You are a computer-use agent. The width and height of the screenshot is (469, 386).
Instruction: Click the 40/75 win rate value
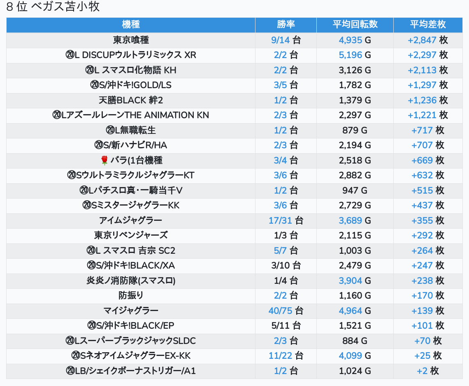click(281, 311)
